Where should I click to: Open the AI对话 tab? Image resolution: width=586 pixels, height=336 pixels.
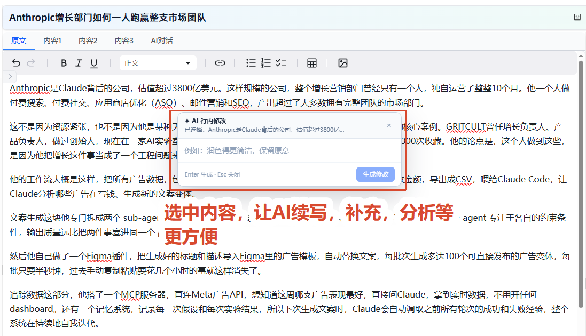tap(162, 41)
